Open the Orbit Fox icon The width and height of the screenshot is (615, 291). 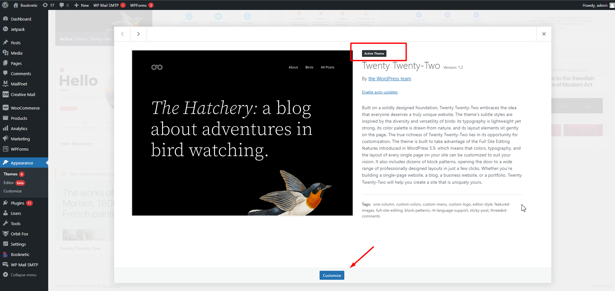click(5, 234)
